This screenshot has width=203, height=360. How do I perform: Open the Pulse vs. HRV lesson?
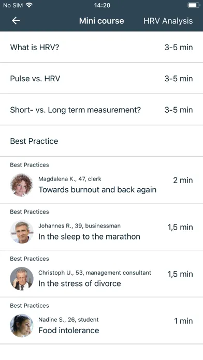click(x=102, y=78)
